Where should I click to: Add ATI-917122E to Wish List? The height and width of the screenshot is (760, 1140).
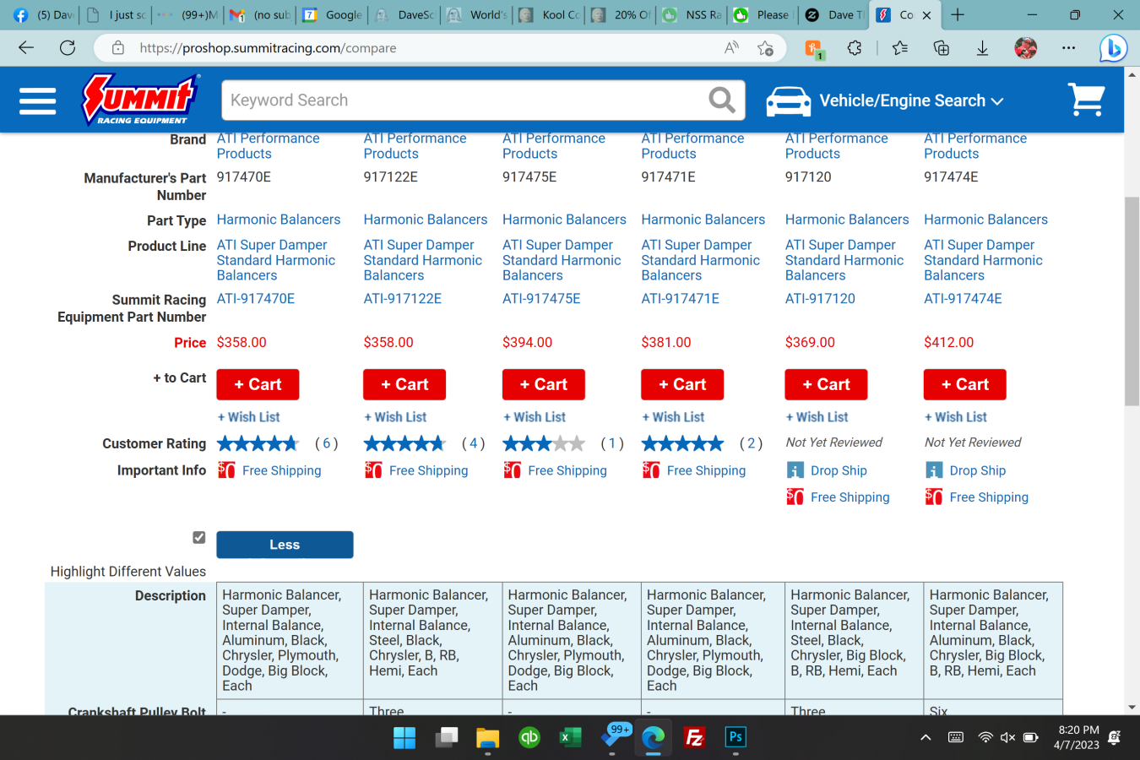tap(395, 417)
